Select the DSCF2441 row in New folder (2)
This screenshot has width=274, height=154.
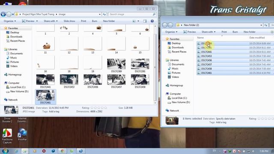[235, 52]
